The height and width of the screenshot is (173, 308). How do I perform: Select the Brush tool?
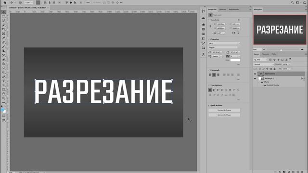tap(3, 47)
